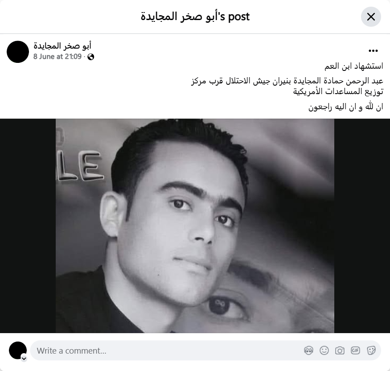Viewport: 390px width, 371px height.
Task: Click the dialog title ending in 's post'
Action: (195, 16)
